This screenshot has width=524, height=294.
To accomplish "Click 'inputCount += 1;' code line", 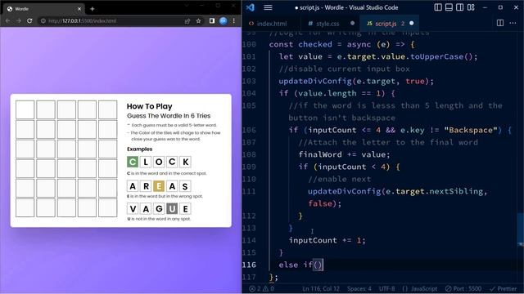I will [x=327, y=240].
